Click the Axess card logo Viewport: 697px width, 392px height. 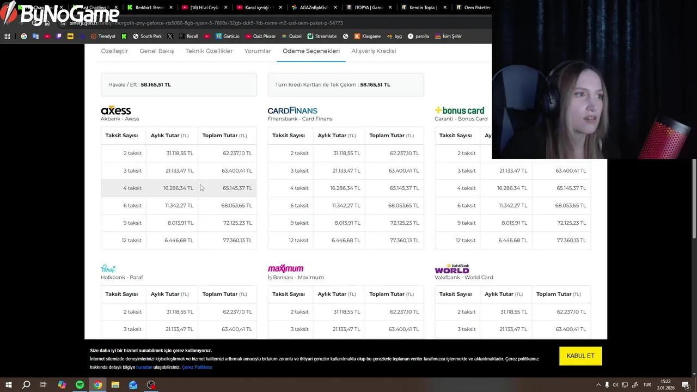pos(116,111)
